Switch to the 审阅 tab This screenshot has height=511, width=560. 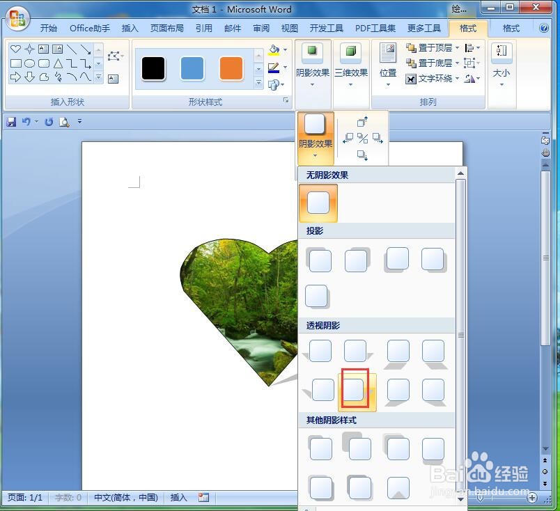pyautogui.click(x=261, y=29)
